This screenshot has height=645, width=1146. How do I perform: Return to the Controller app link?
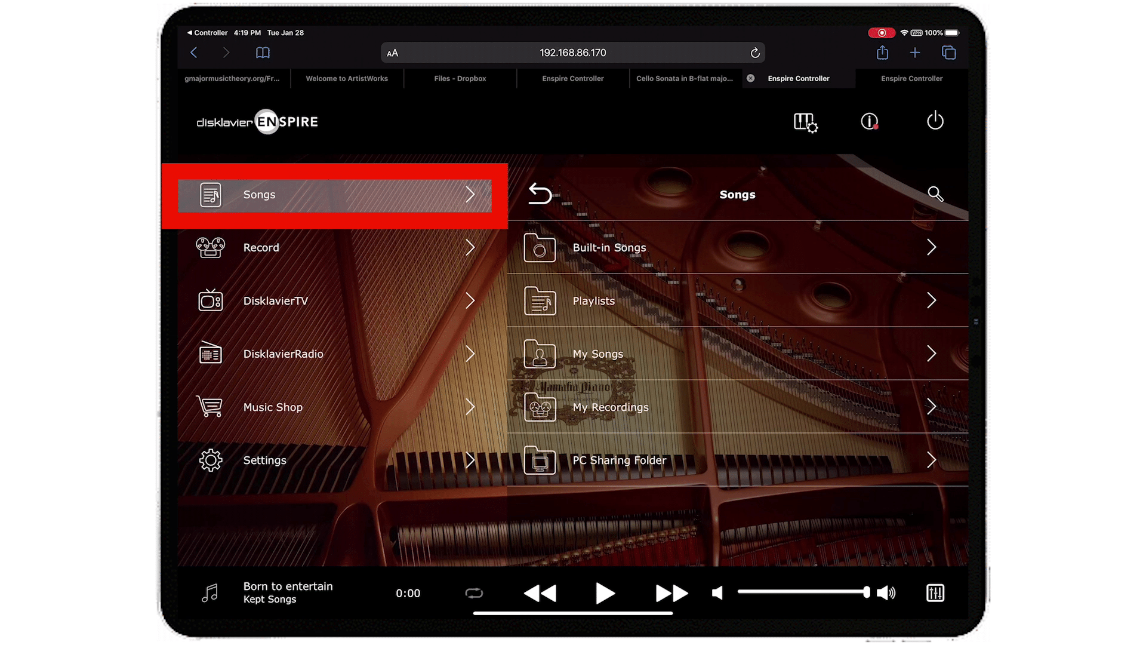(207, 33)
